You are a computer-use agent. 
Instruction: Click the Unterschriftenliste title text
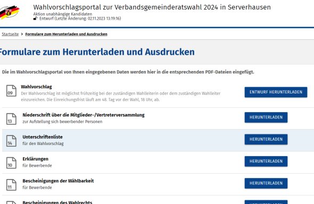43,137
